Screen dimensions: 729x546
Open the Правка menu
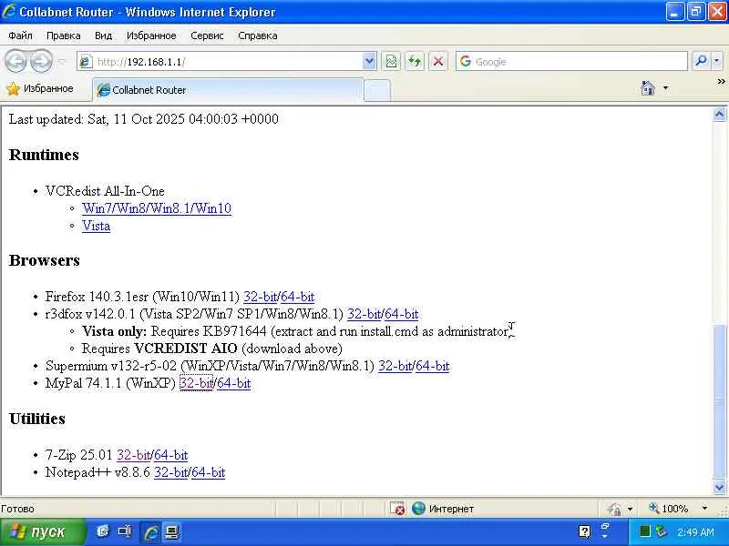click(64, 35)
